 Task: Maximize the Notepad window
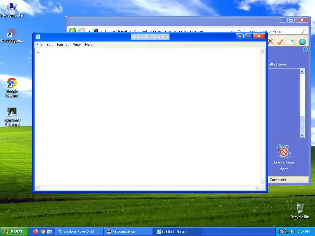pyautogui.click(x=248, y=36)
